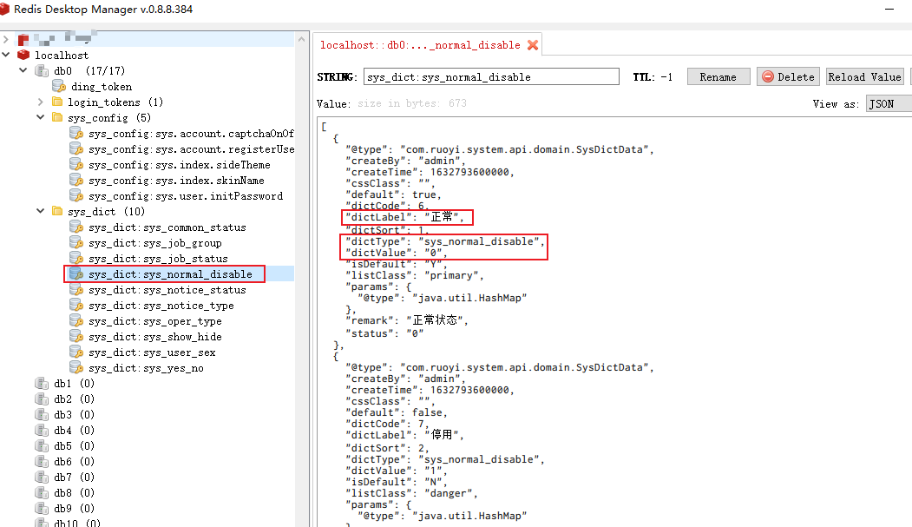
Task: Select the db4 (0) database
Action: click(74, 431)
